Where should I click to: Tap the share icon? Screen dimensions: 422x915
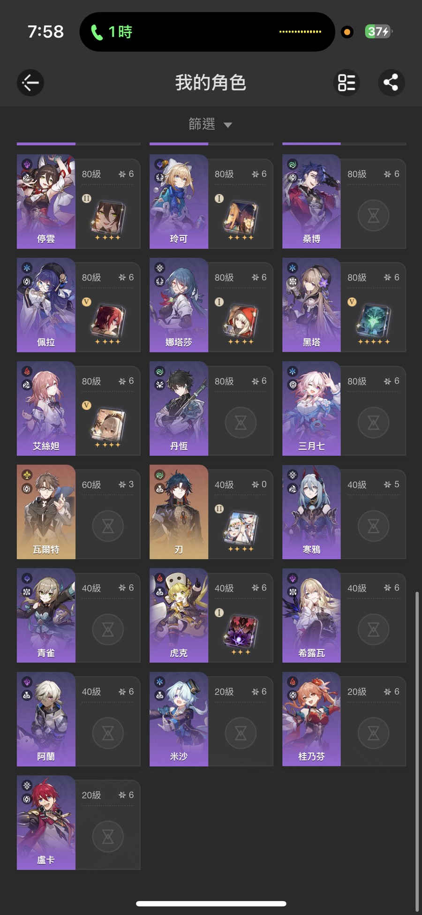(392, 83)
